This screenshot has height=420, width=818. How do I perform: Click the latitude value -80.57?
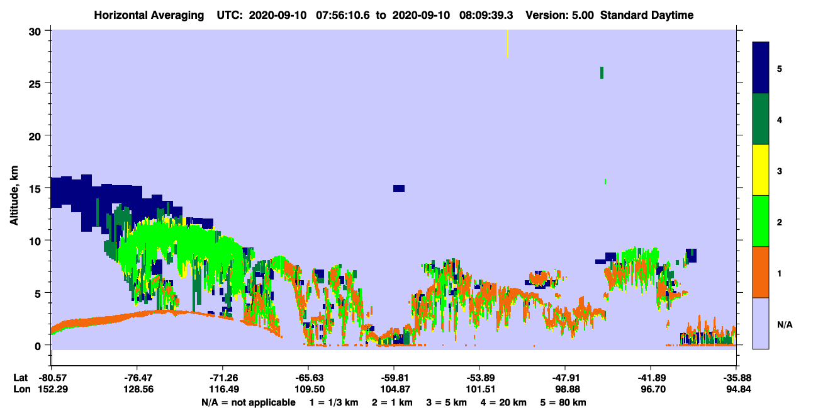[x=52, y=378]
